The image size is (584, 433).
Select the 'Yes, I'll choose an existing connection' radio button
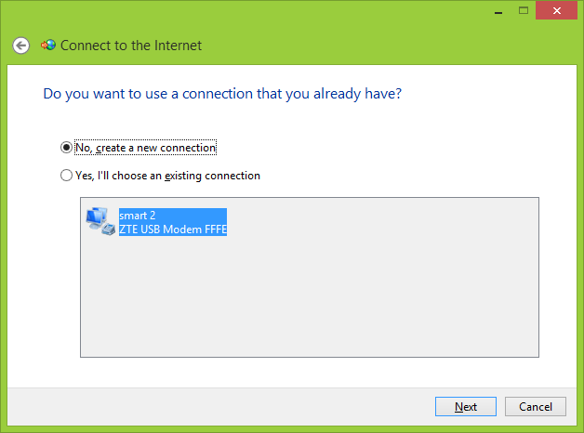pyautogui.click(x=66, y=175)
